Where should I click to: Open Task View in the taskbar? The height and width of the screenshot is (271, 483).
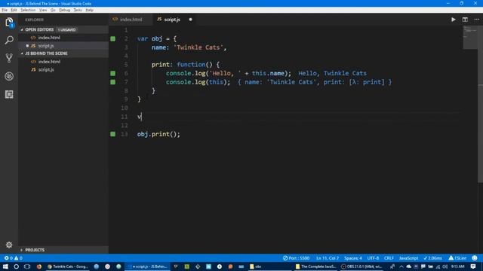27,266
